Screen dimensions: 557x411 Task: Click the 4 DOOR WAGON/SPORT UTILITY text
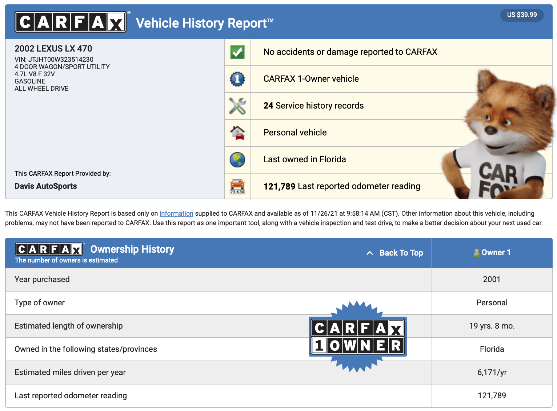pyautogui.click(x=62, y=67)
